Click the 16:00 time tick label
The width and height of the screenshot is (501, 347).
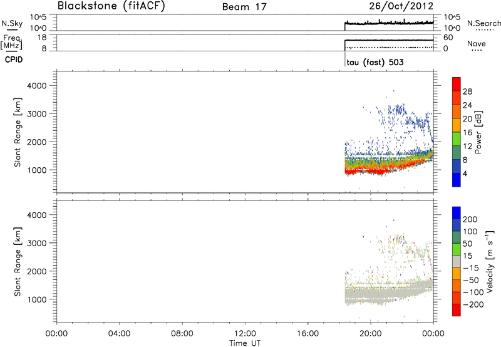(x=307, y=334)
